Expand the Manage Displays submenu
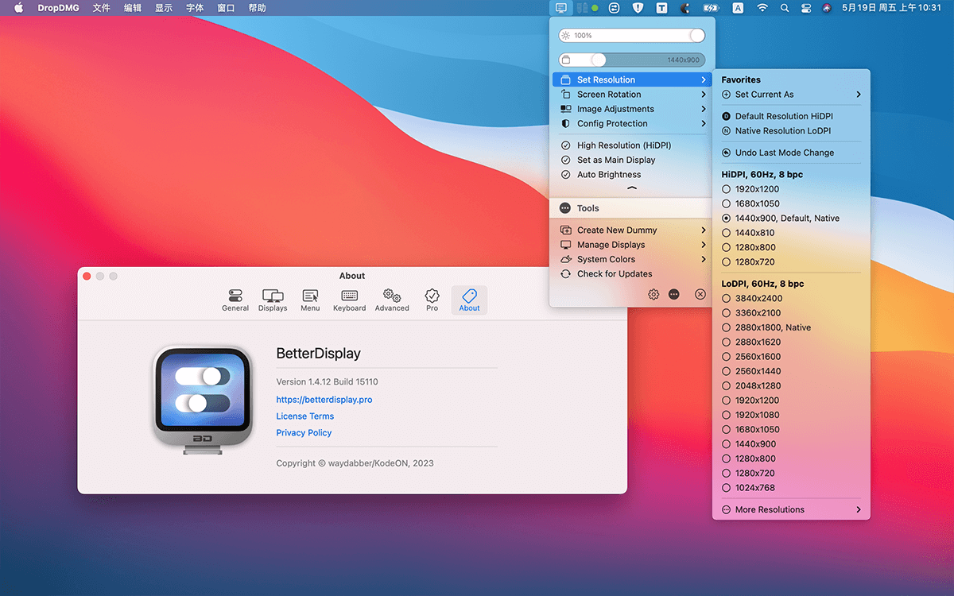Image resolution: width=954 pixels, height=596 pixels. click(632, 245)
